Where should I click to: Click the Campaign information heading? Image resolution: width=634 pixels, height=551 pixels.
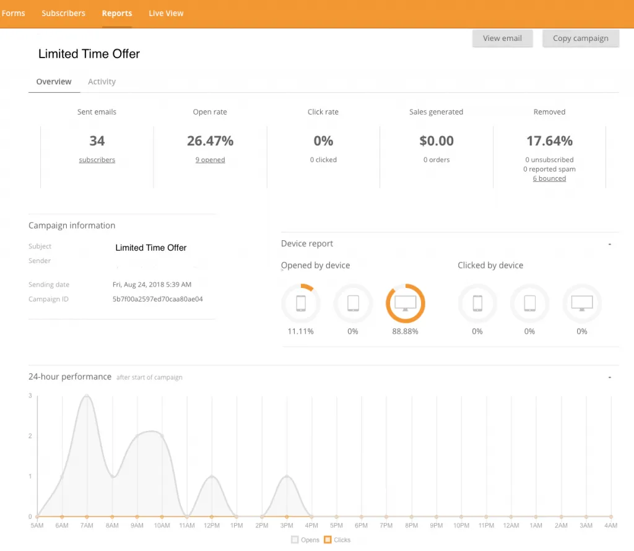click(x=72, y=225)
